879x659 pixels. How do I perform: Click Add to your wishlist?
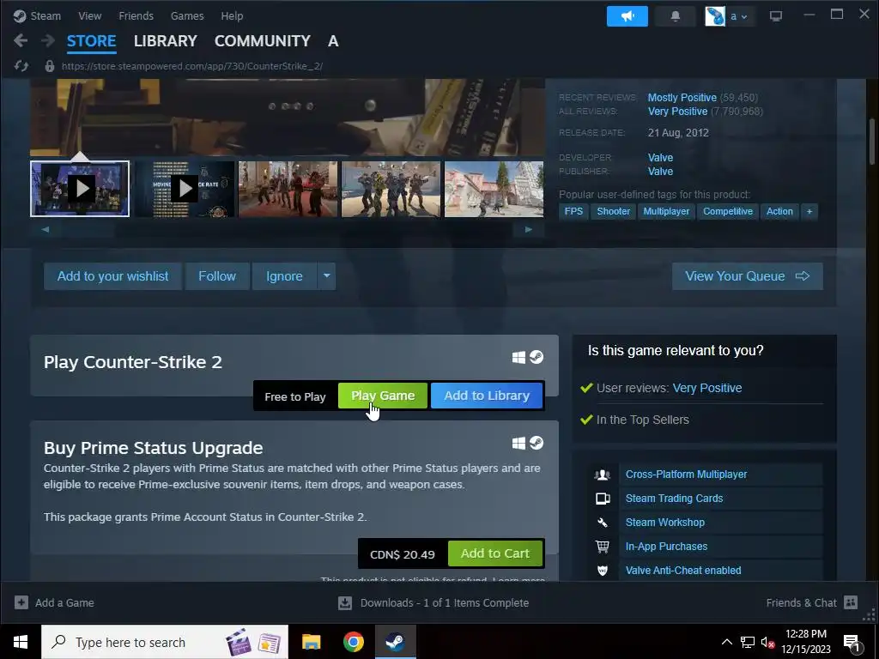[x=112, y=276]
